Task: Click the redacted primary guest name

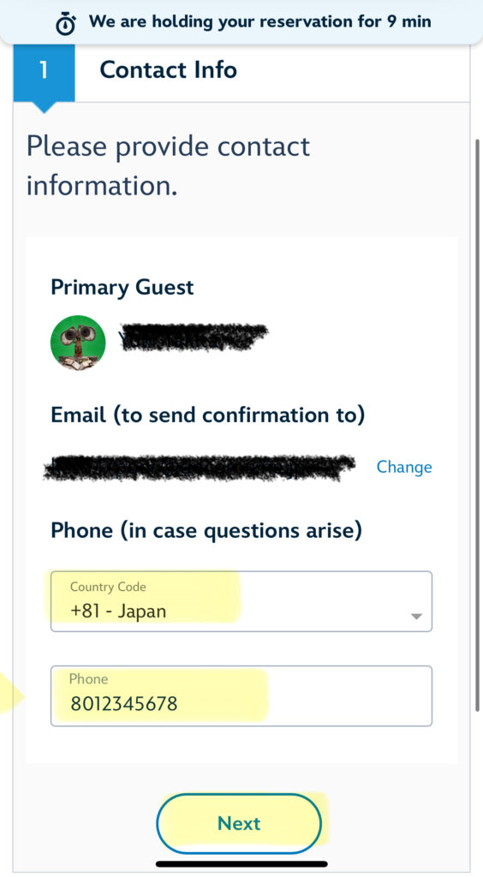Action: [x=194, y=337]
